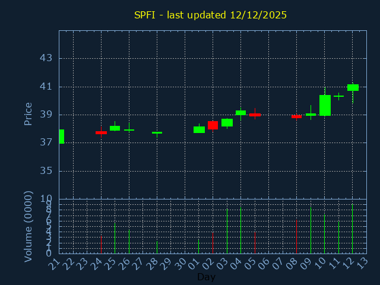Viewport: 380px width, 285px height.
Task: Select the large green candlestick on day 10
Action: coord(325,105)
